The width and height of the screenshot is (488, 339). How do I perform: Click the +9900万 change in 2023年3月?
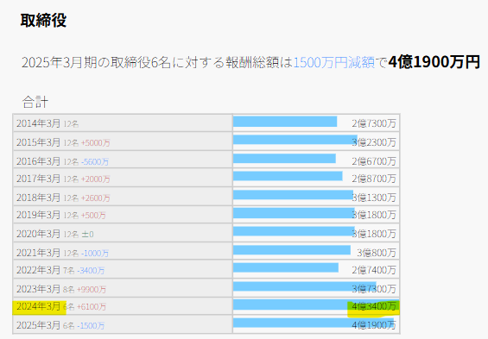[92, 289]
